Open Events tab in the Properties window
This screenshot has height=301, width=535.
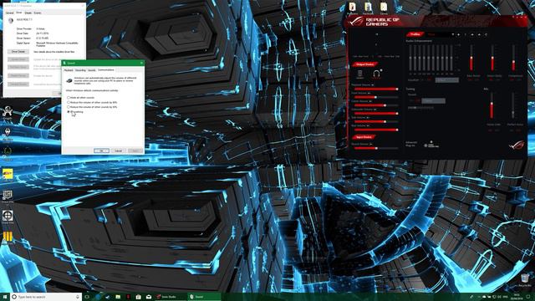(x=38, y=13)
